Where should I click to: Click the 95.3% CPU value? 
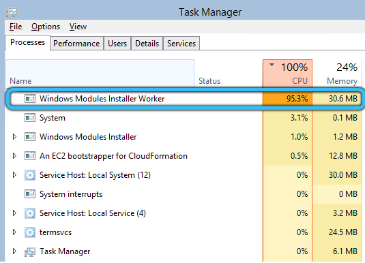point(297,99)
